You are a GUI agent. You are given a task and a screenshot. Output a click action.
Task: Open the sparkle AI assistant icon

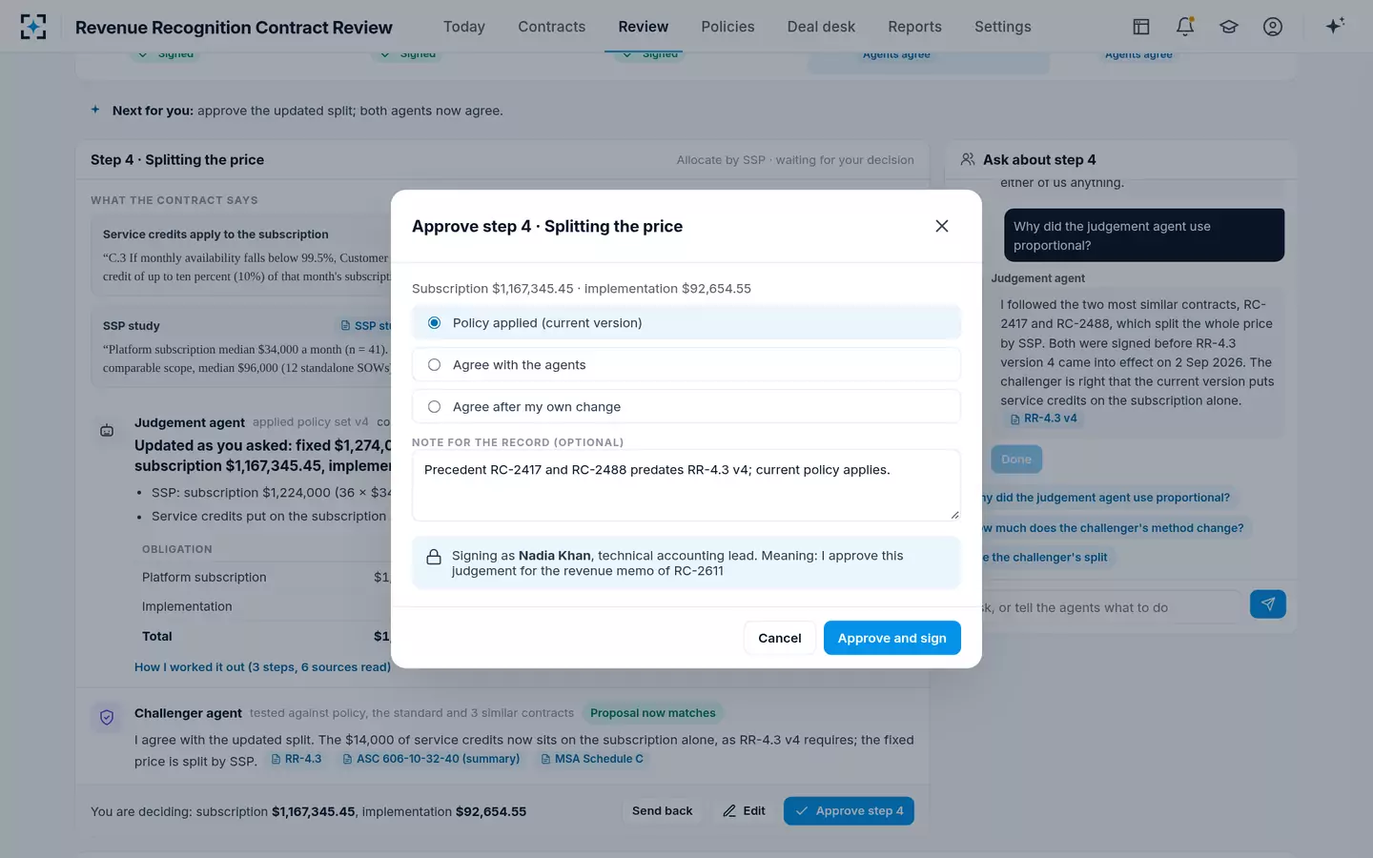pos(1335,26)
